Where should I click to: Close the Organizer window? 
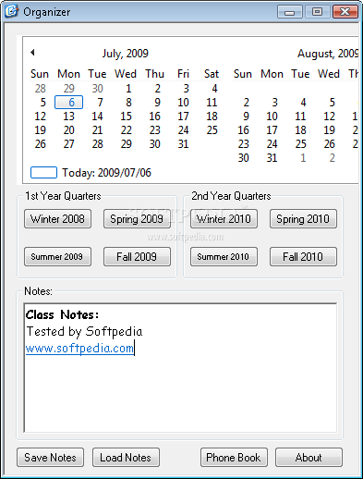click(345, 12)
